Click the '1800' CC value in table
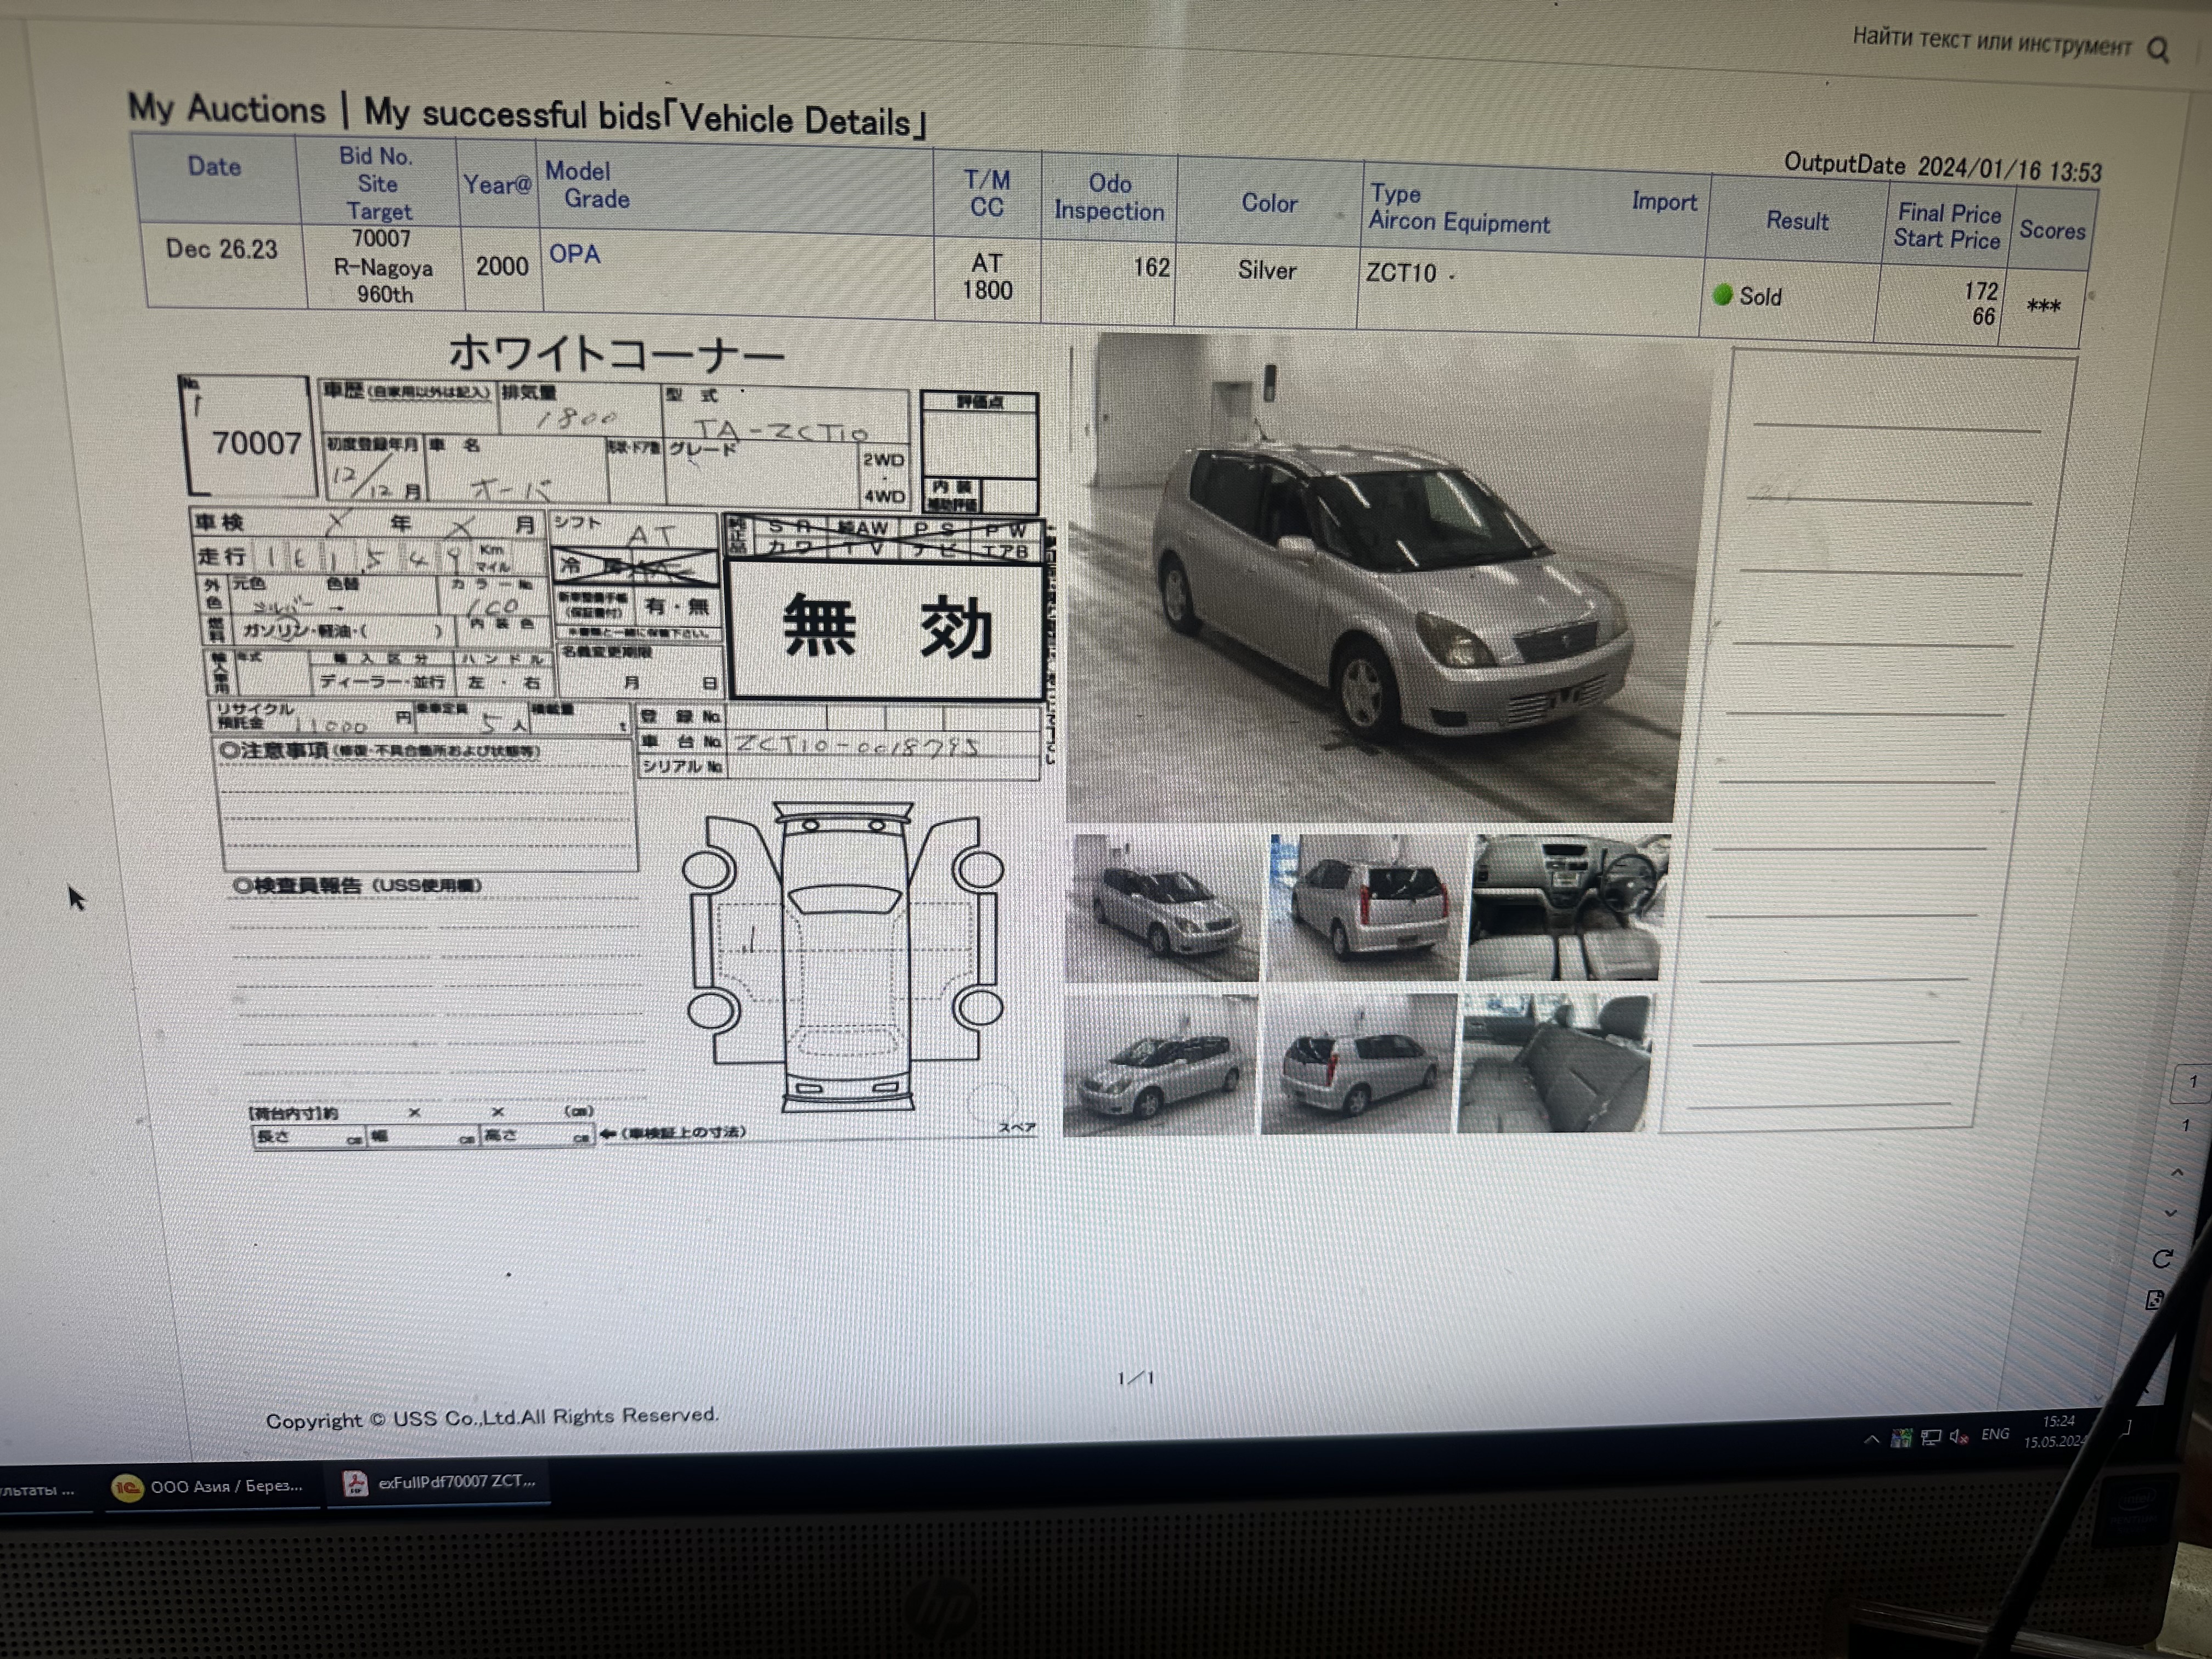The image size is (2212, 1659). click(x=987, y=290)
